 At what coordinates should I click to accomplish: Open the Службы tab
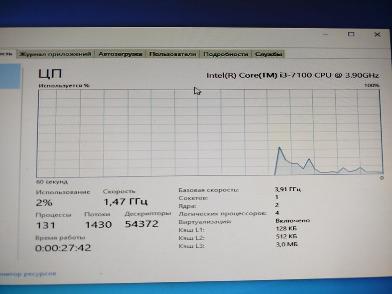click(x=268, y=54)
